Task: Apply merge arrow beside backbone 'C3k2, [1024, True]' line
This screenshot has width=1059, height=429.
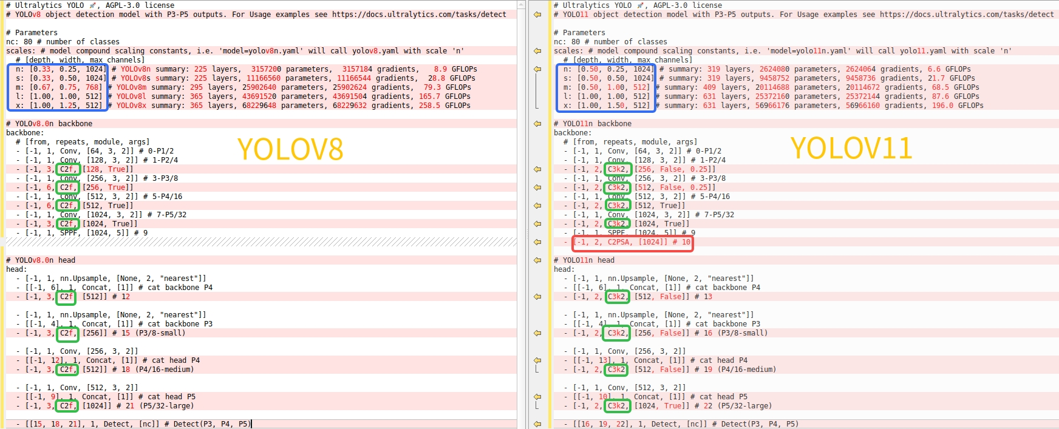Action: (537, 224)
